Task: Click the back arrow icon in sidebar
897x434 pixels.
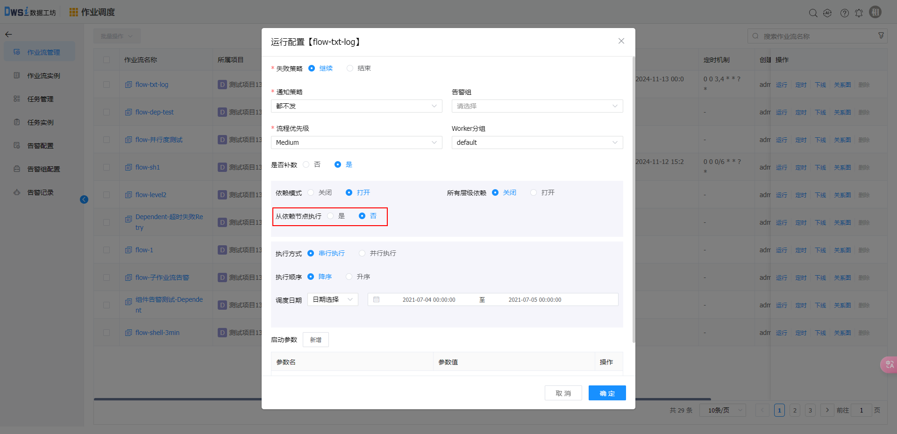Action: pyautogui.click(x=8, y=34)
